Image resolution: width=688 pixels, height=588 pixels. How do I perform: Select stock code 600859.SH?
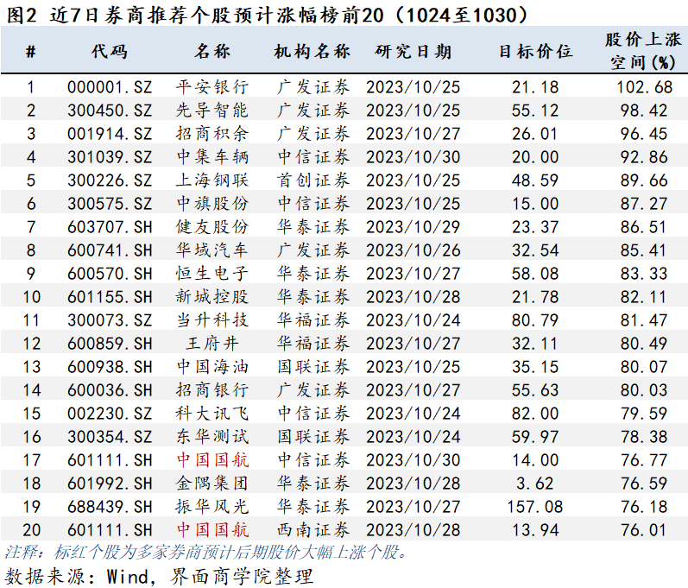pyautogui.click(x=110, y=343)
